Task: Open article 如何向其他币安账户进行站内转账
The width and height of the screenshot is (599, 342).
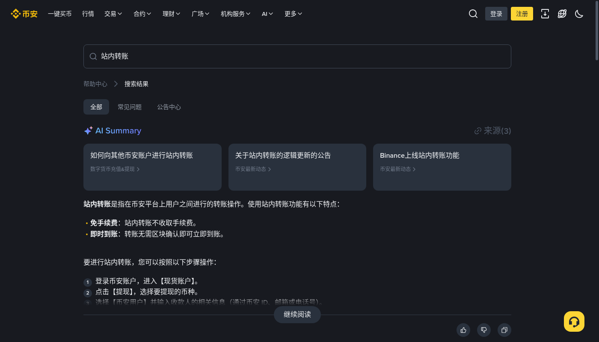Action: pos(152,167)
